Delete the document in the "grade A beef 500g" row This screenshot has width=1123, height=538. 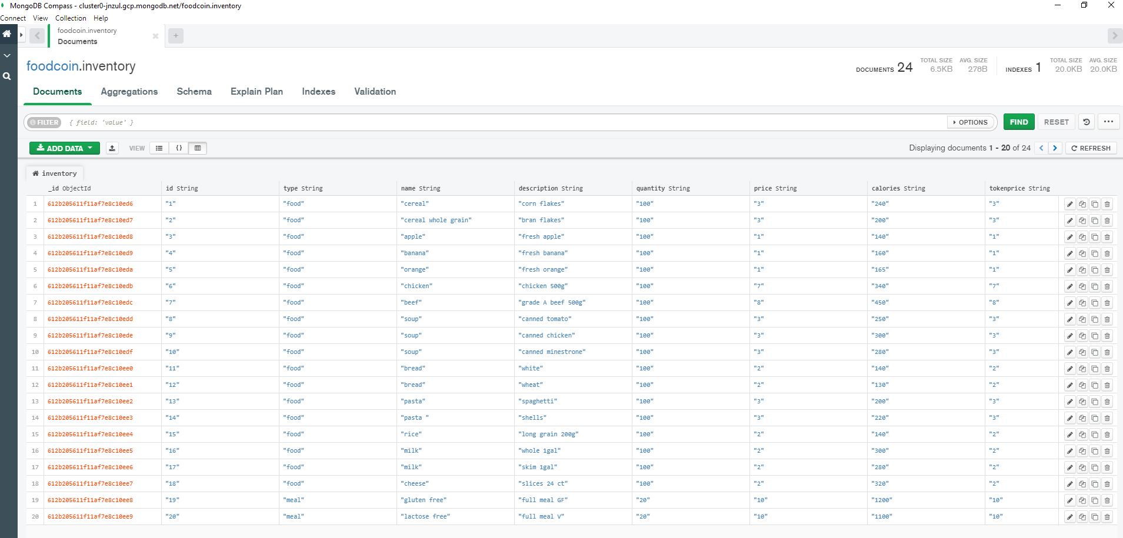coord(1107,303)
